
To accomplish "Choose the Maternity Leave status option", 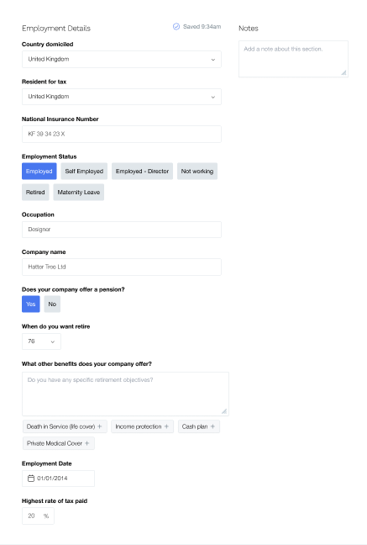I will [x=78, y=193].
